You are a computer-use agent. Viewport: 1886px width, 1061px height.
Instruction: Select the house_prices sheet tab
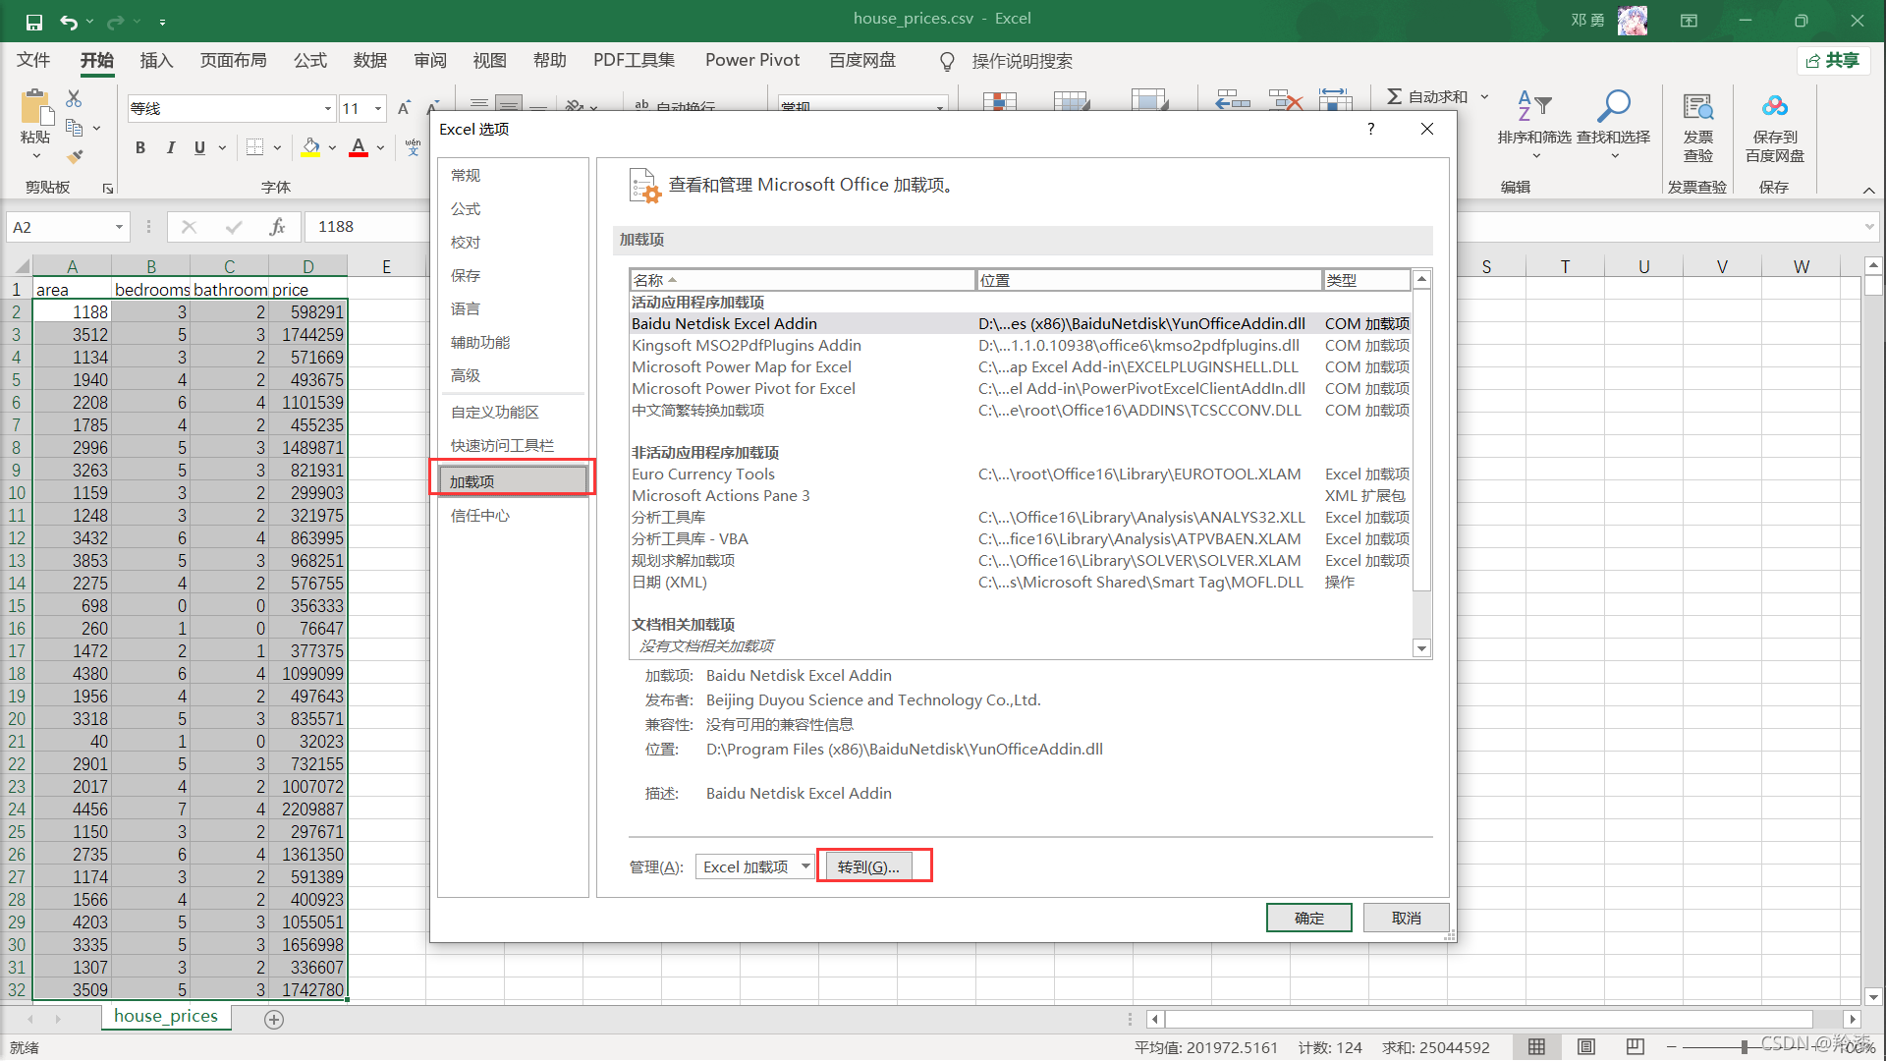[x=166, y=1016]
